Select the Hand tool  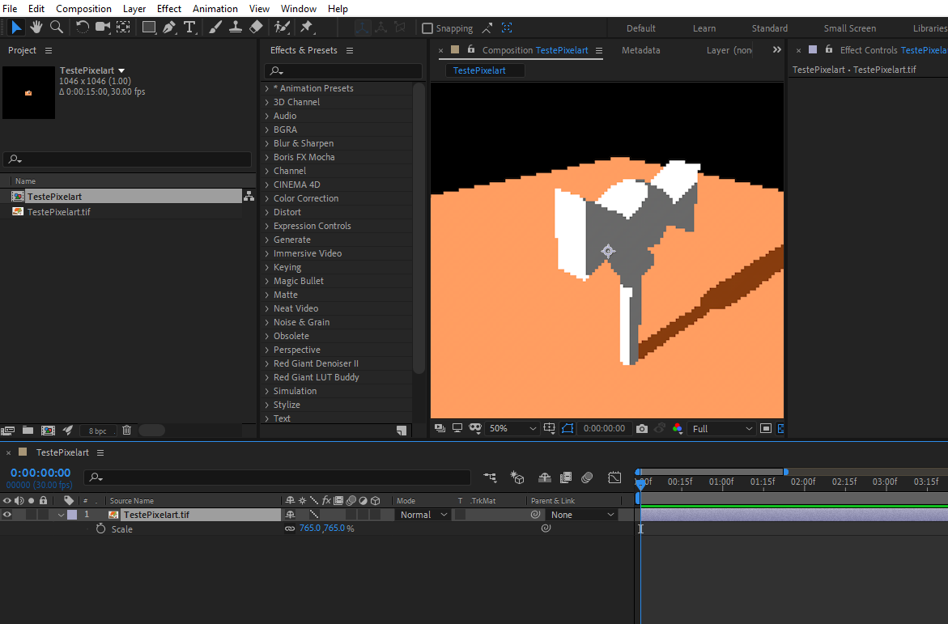tap(36, 28)
